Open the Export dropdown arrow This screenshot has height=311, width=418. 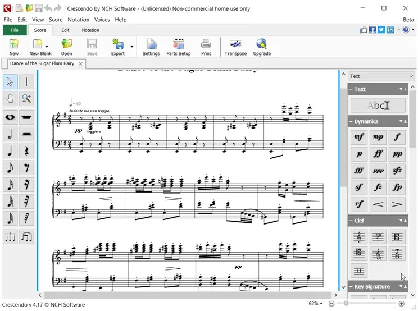[131, 47]
